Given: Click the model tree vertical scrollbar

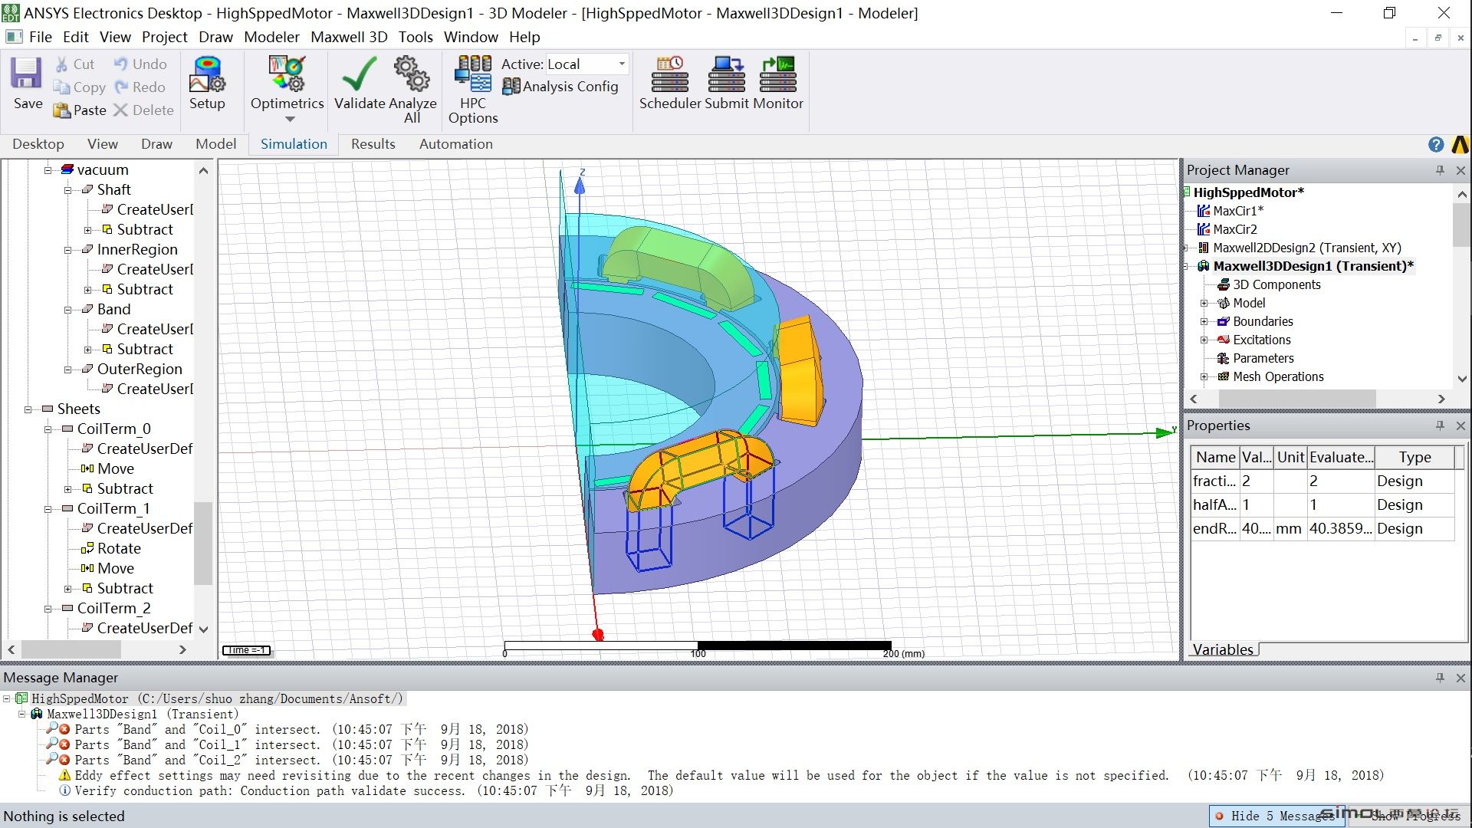Looking at the screenshot, I should 203,543.
